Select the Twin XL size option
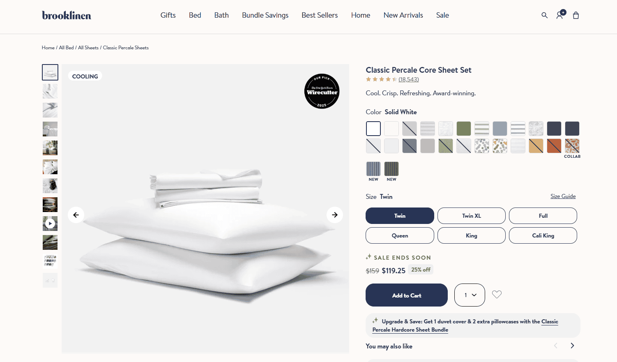Viewport: 617px width, 362px height. pos(472,216)
